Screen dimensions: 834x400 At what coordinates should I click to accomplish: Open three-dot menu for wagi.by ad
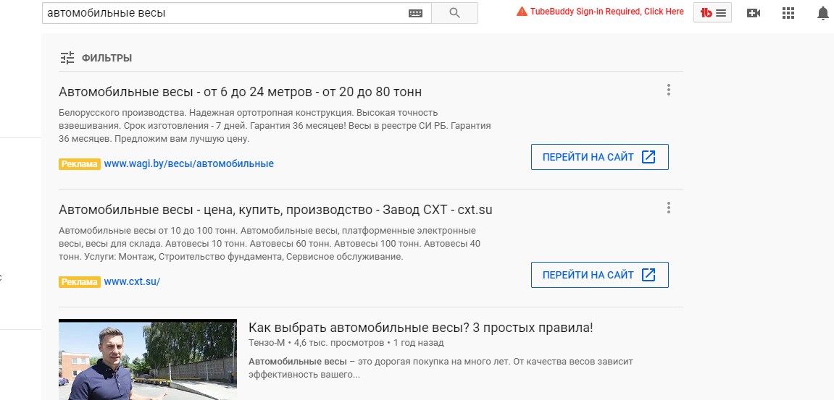coord(669,90)
